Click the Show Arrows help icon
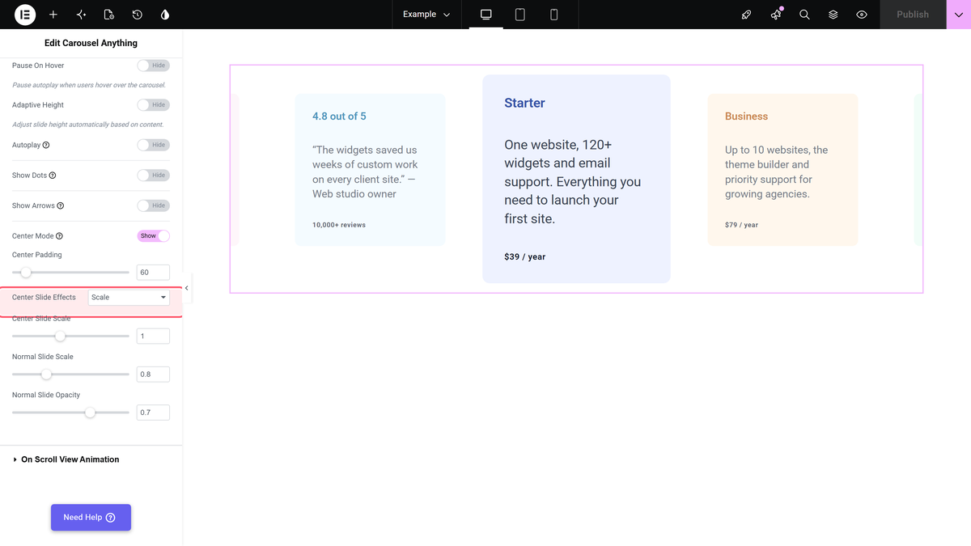Image resolution: width=971 pixels, height=546 pixels. click(61, 206)
